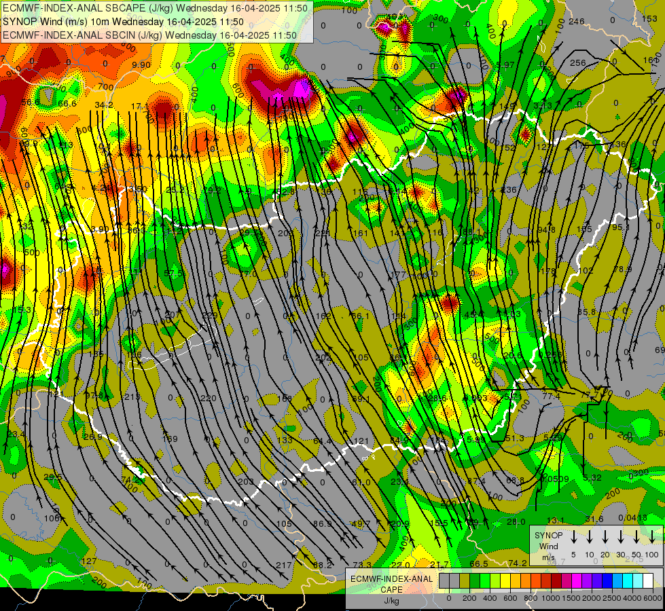665x611 pixels.
Task: Click the '6000' label under CAPE colorbar
Action: (653, 598)
